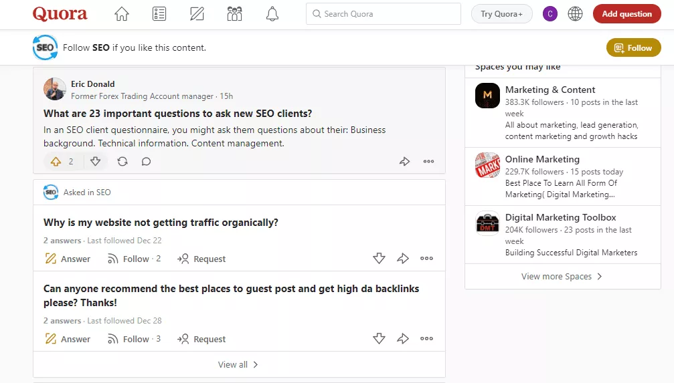Image resolution: width=674 pixels, height=383 pixels.
Task: Downvote Eric Donald's answer
Action: (95, 162)
